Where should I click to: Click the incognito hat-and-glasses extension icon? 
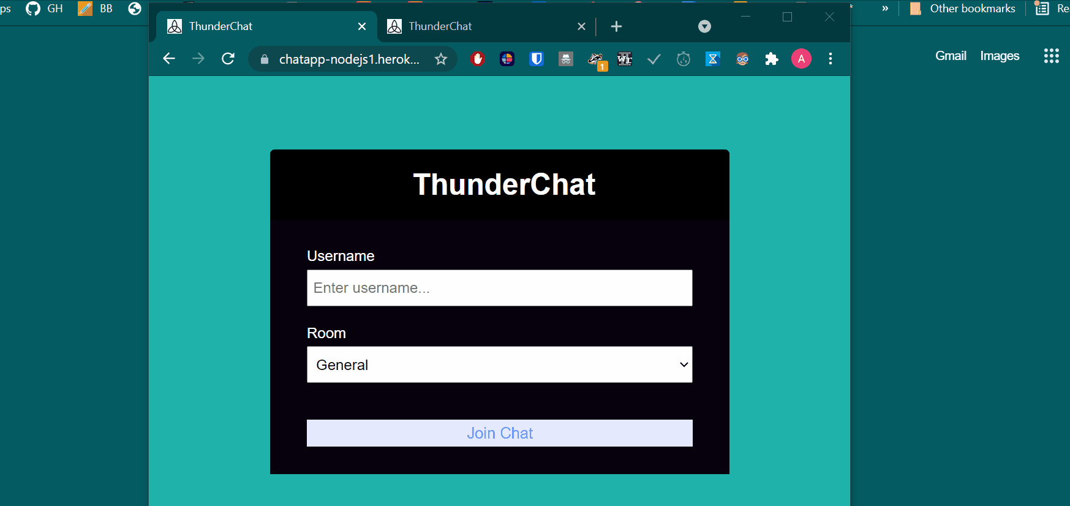click(x=566, y=59)
